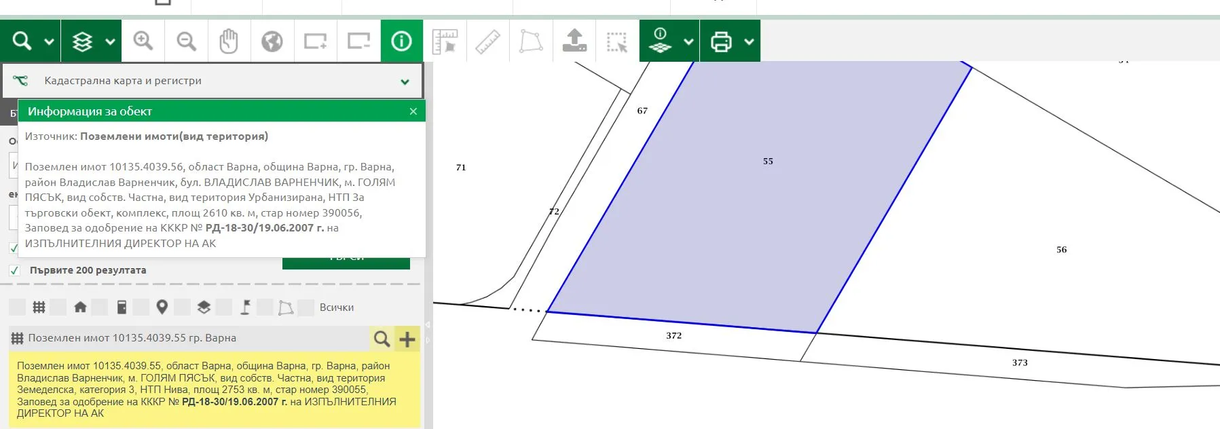This screenshot has height=429, width=1220.
Task: Click the add plus button for result
Action: click(x=407, y=339)
